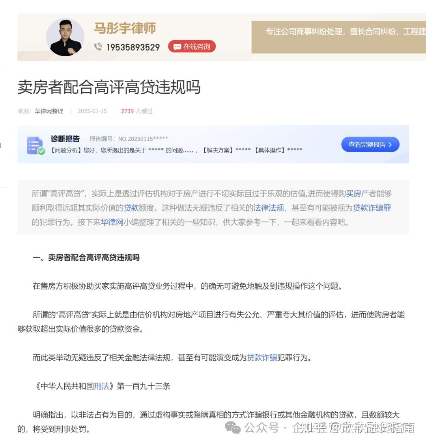Click the phone number 19535893529
The height and width of the screenshot is (445, 426).
pyautogui.click(x=133, y=47)
